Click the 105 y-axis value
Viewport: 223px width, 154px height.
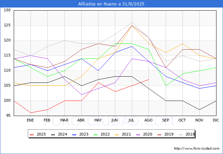pyautogui.click(x=7, y=85)
